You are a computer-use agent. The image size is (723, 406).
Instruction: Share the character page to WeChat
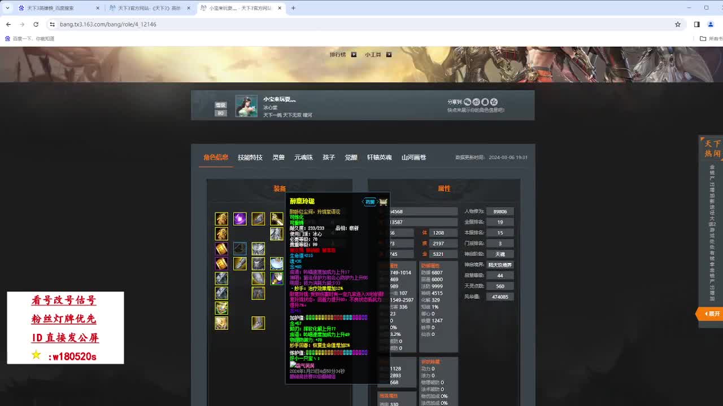(x=467, y=102)
